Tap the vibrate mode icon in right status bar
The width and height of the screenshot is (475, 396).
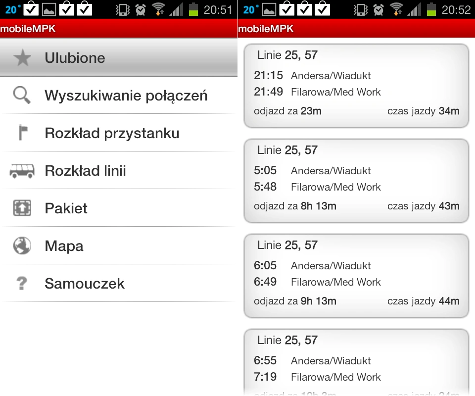(x=361, y=10)
